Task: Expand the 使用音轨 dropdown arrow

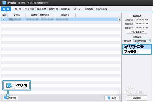Action: point(149,41)
